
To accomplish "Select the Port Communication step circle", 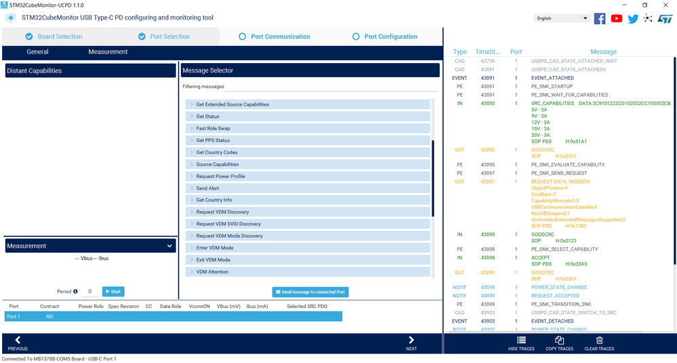I will (x=242, y=37).
